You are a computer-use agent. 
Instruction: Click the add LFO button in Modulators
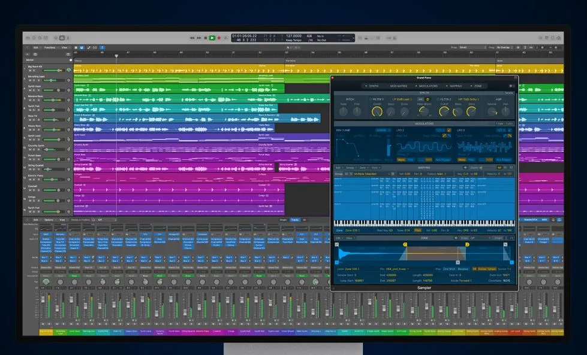(x=510, y=124)
